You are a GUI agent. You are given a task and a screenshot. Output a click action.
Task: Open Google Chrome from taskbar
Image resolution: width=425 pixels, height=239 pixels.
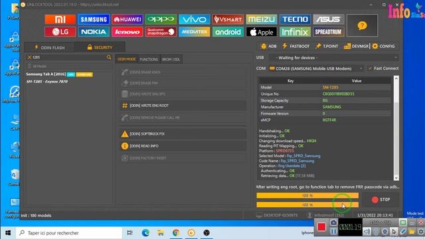tap(176, 233)
